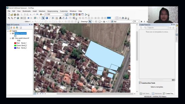Open the Drawing dropdown menu
Viewport: 185px width, 104px height.
84,22
